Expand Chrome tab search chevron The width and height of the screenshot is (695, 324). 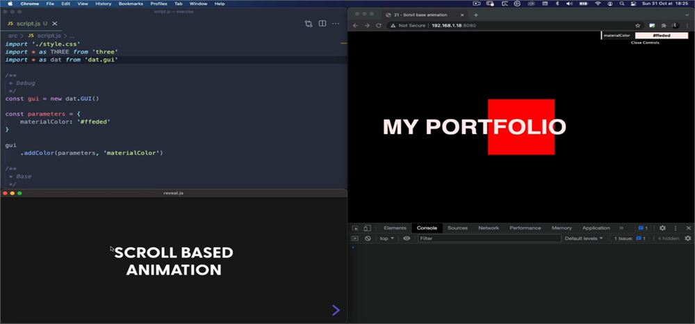tap(687, 15)
